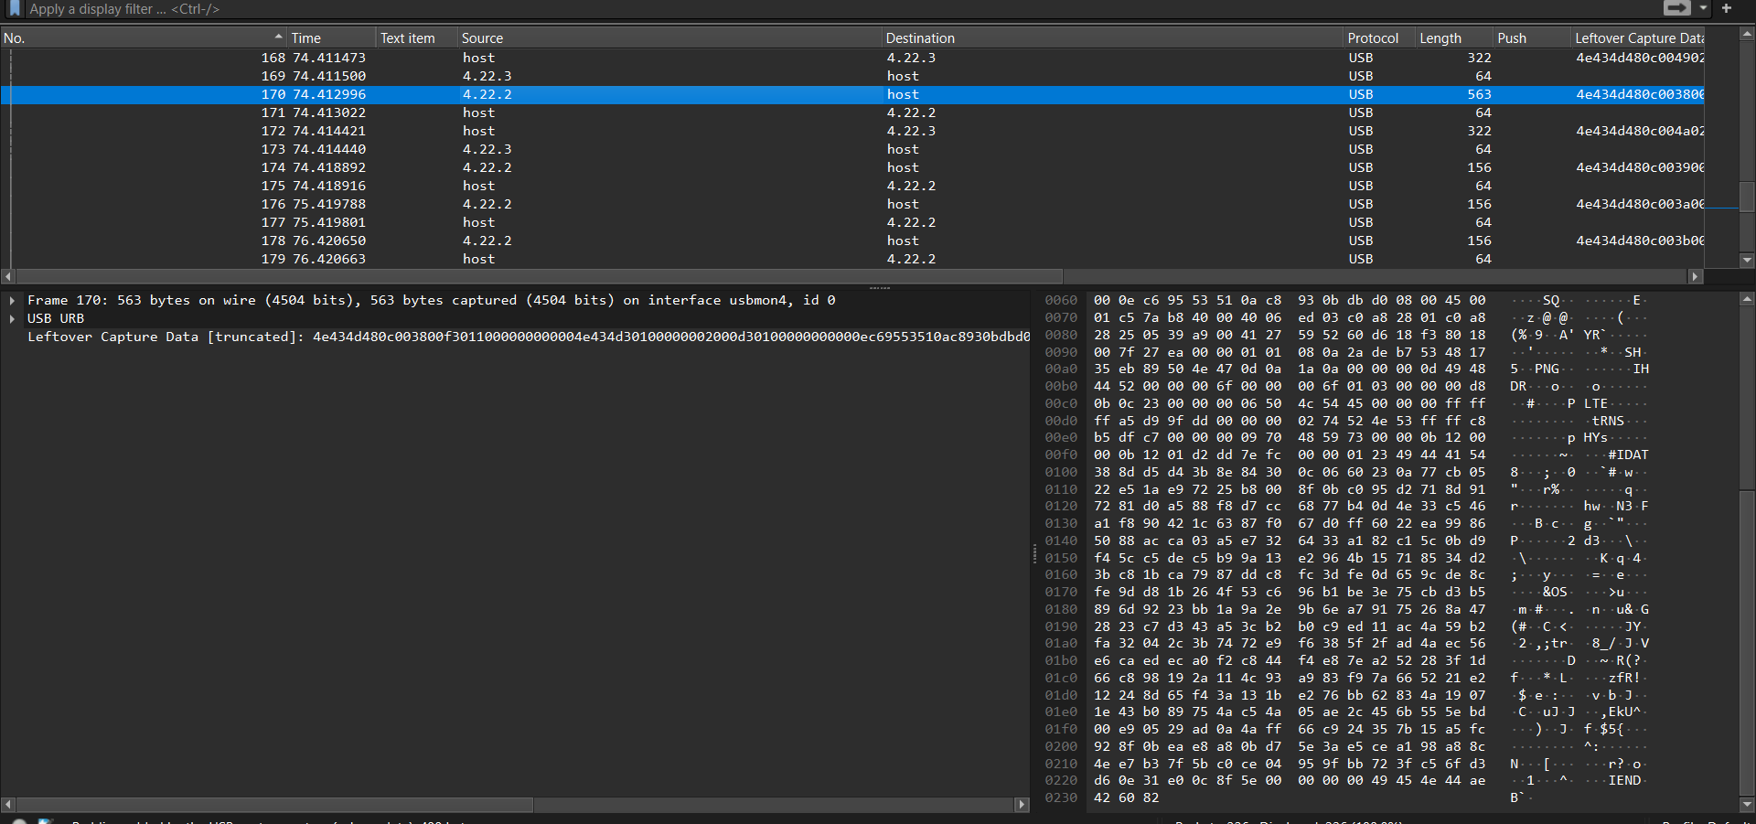Screen dimensions: 1756x824
Task: Select packet 171 at time 74.413022
Action: 852,112
